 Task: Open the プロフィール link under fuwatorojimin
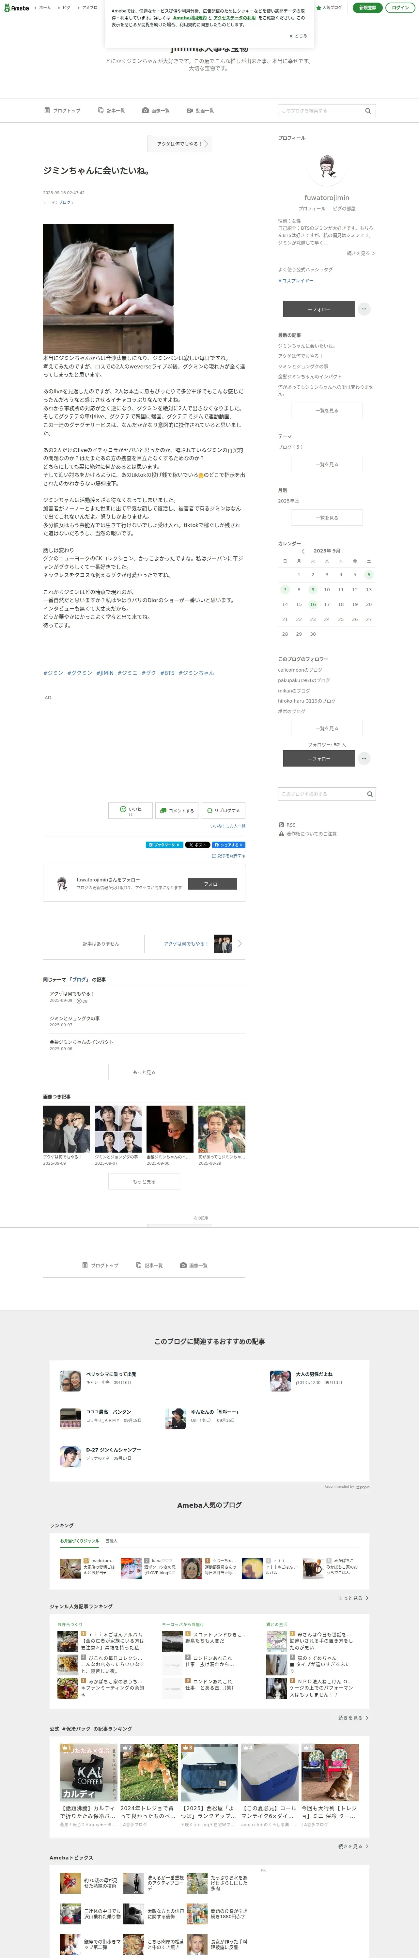click(x=312, y=208)
